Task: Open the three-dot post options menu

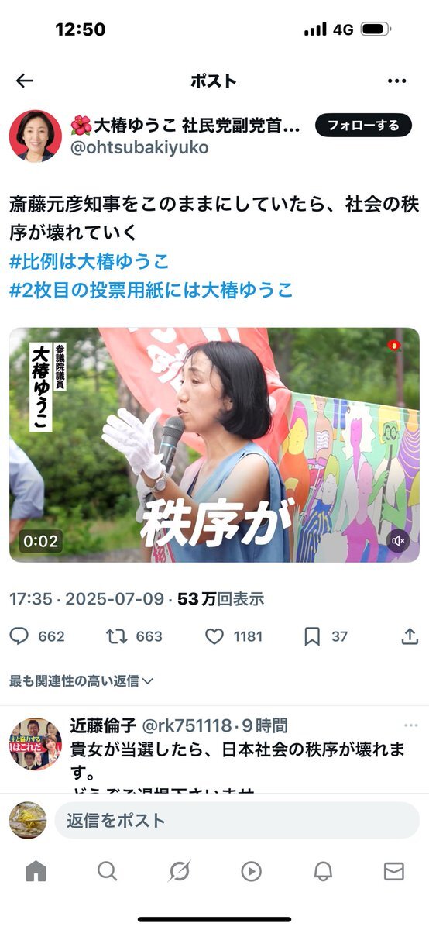Action: tap(396, 81)
